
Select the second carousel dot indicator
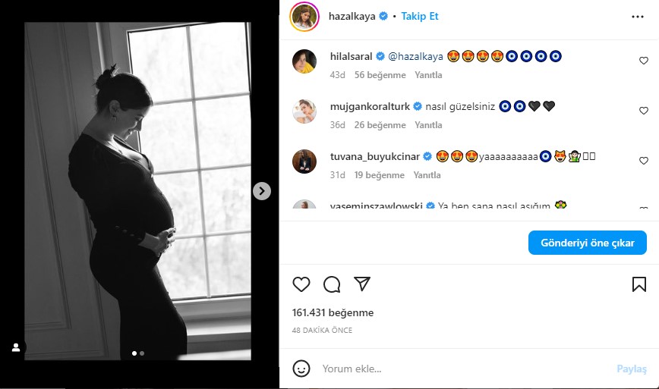point(142,353)
